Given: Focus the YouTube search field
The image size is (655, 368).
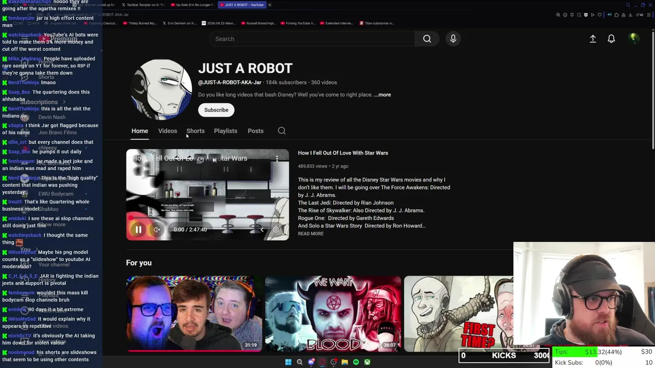Looking at the screenshot, I should coord(312,39).
